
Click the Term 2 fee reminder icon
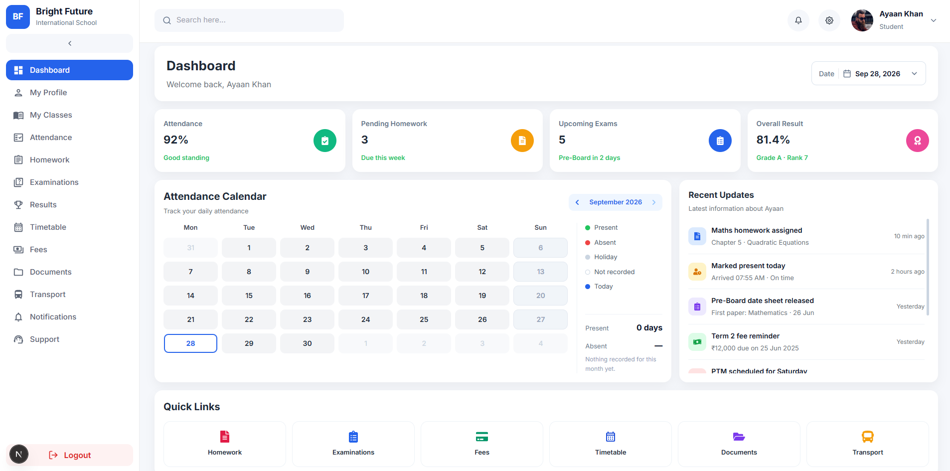click(x=697, y=342)
